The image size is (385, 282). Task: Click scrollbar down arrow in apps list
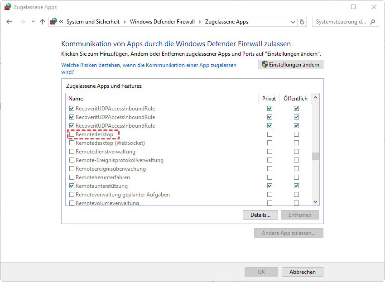tap(316, 202)
